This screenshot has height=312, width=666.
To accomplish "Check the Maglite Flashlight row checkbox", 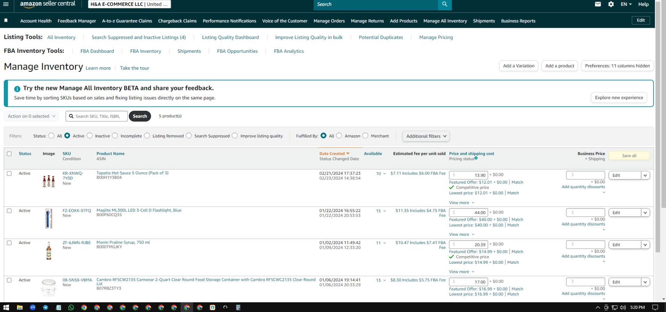I will (9, 211).
